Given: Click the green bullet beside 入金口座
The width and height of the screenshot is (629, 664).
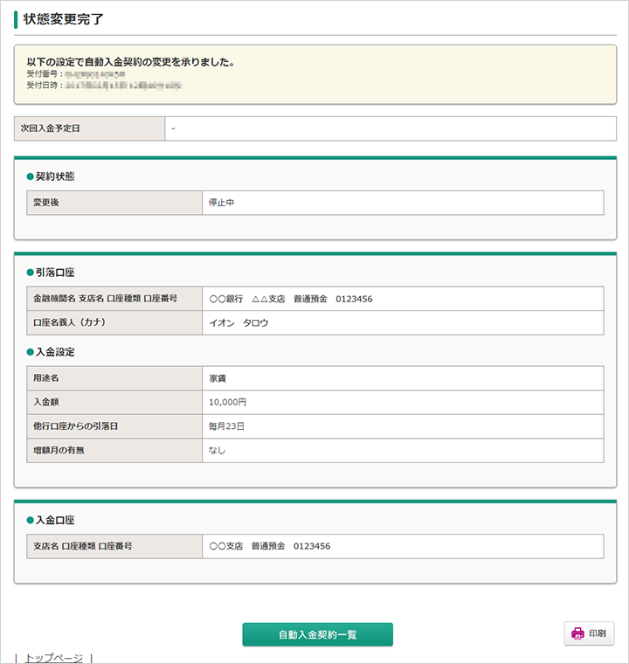Looking at the screenshot, I should point(31,521).
